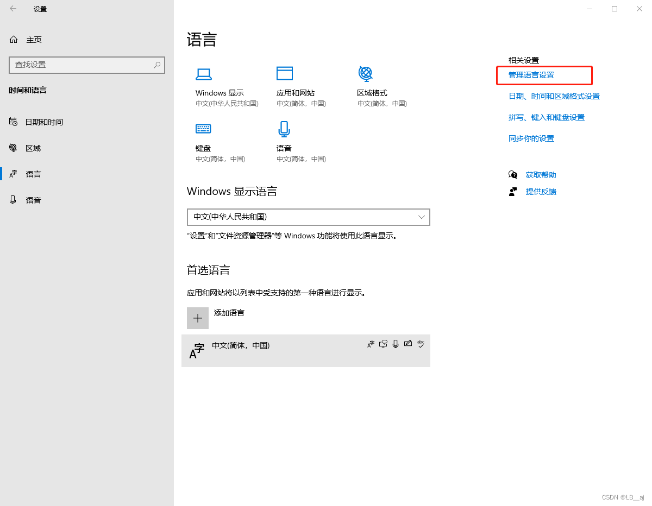
Task: Open the 应用和网站 window icon
Action: 285,73
